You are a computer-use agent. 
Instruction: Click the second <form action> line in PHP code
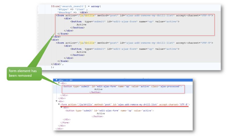pos(134,43)
